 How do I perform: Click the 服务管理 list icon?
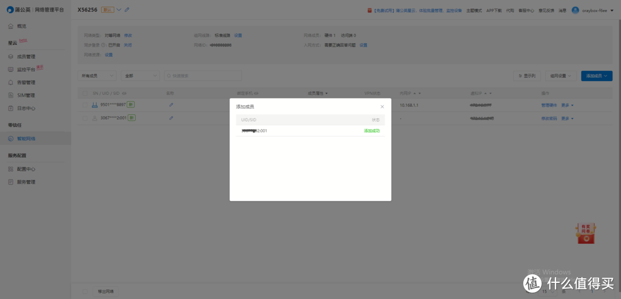[11, 182]
